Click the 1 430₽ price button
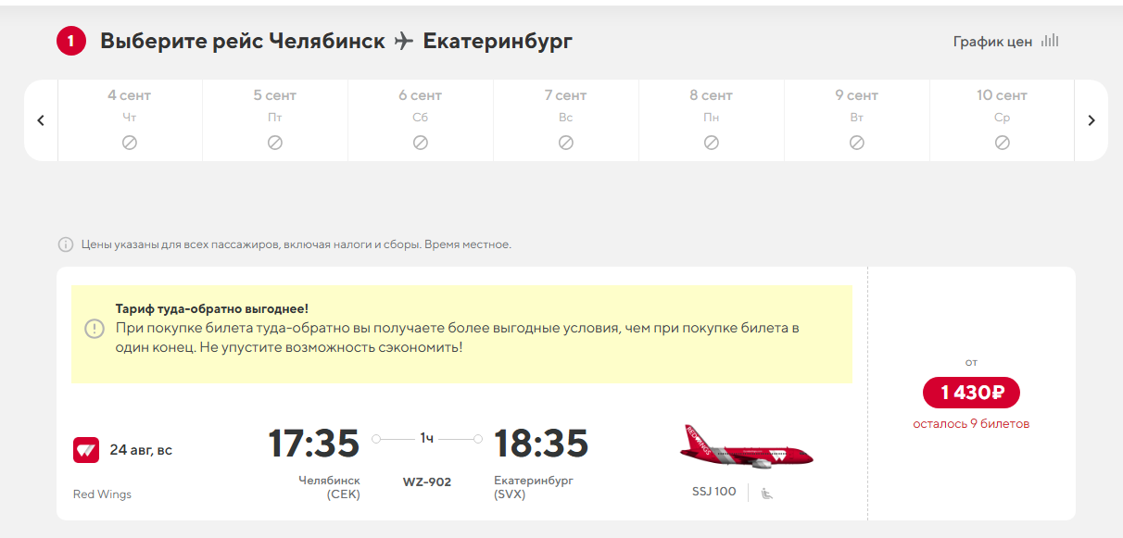Screen dimensions: 1123x538 tap(971, 393)
